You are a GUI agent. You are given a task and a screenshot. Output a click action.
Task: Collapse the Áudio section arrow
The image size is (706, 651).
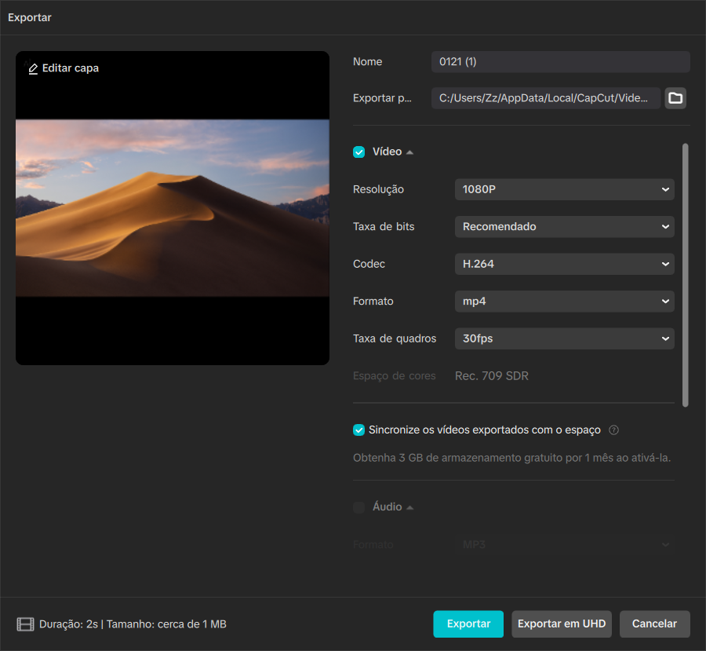(409, 507)
